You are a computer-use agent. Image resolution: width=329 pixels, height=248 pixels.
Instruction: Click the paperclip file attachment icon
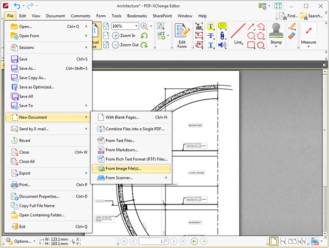click(222, 36)
